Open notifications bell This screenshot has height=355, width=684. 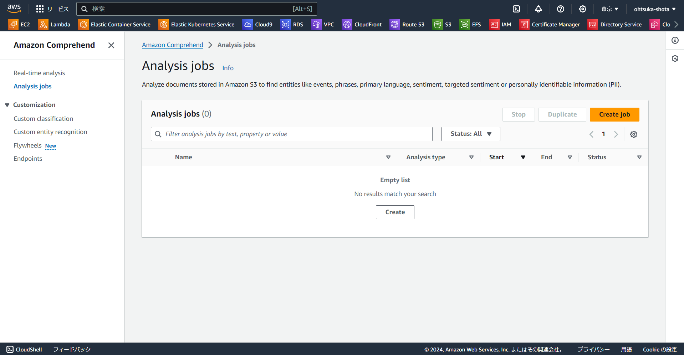pos(538,9)
